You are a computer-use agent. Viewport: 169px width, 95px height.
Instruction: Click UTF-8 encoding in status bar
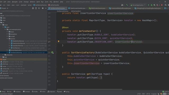148,94
